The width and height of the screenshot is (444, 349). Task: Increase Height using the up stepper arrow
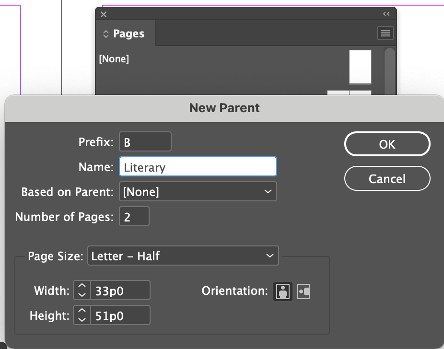[x=82, y=311]
